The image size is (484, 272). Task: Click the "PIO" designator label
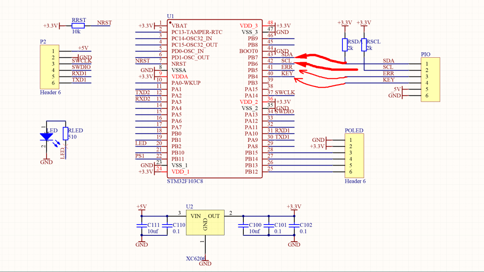426,54
